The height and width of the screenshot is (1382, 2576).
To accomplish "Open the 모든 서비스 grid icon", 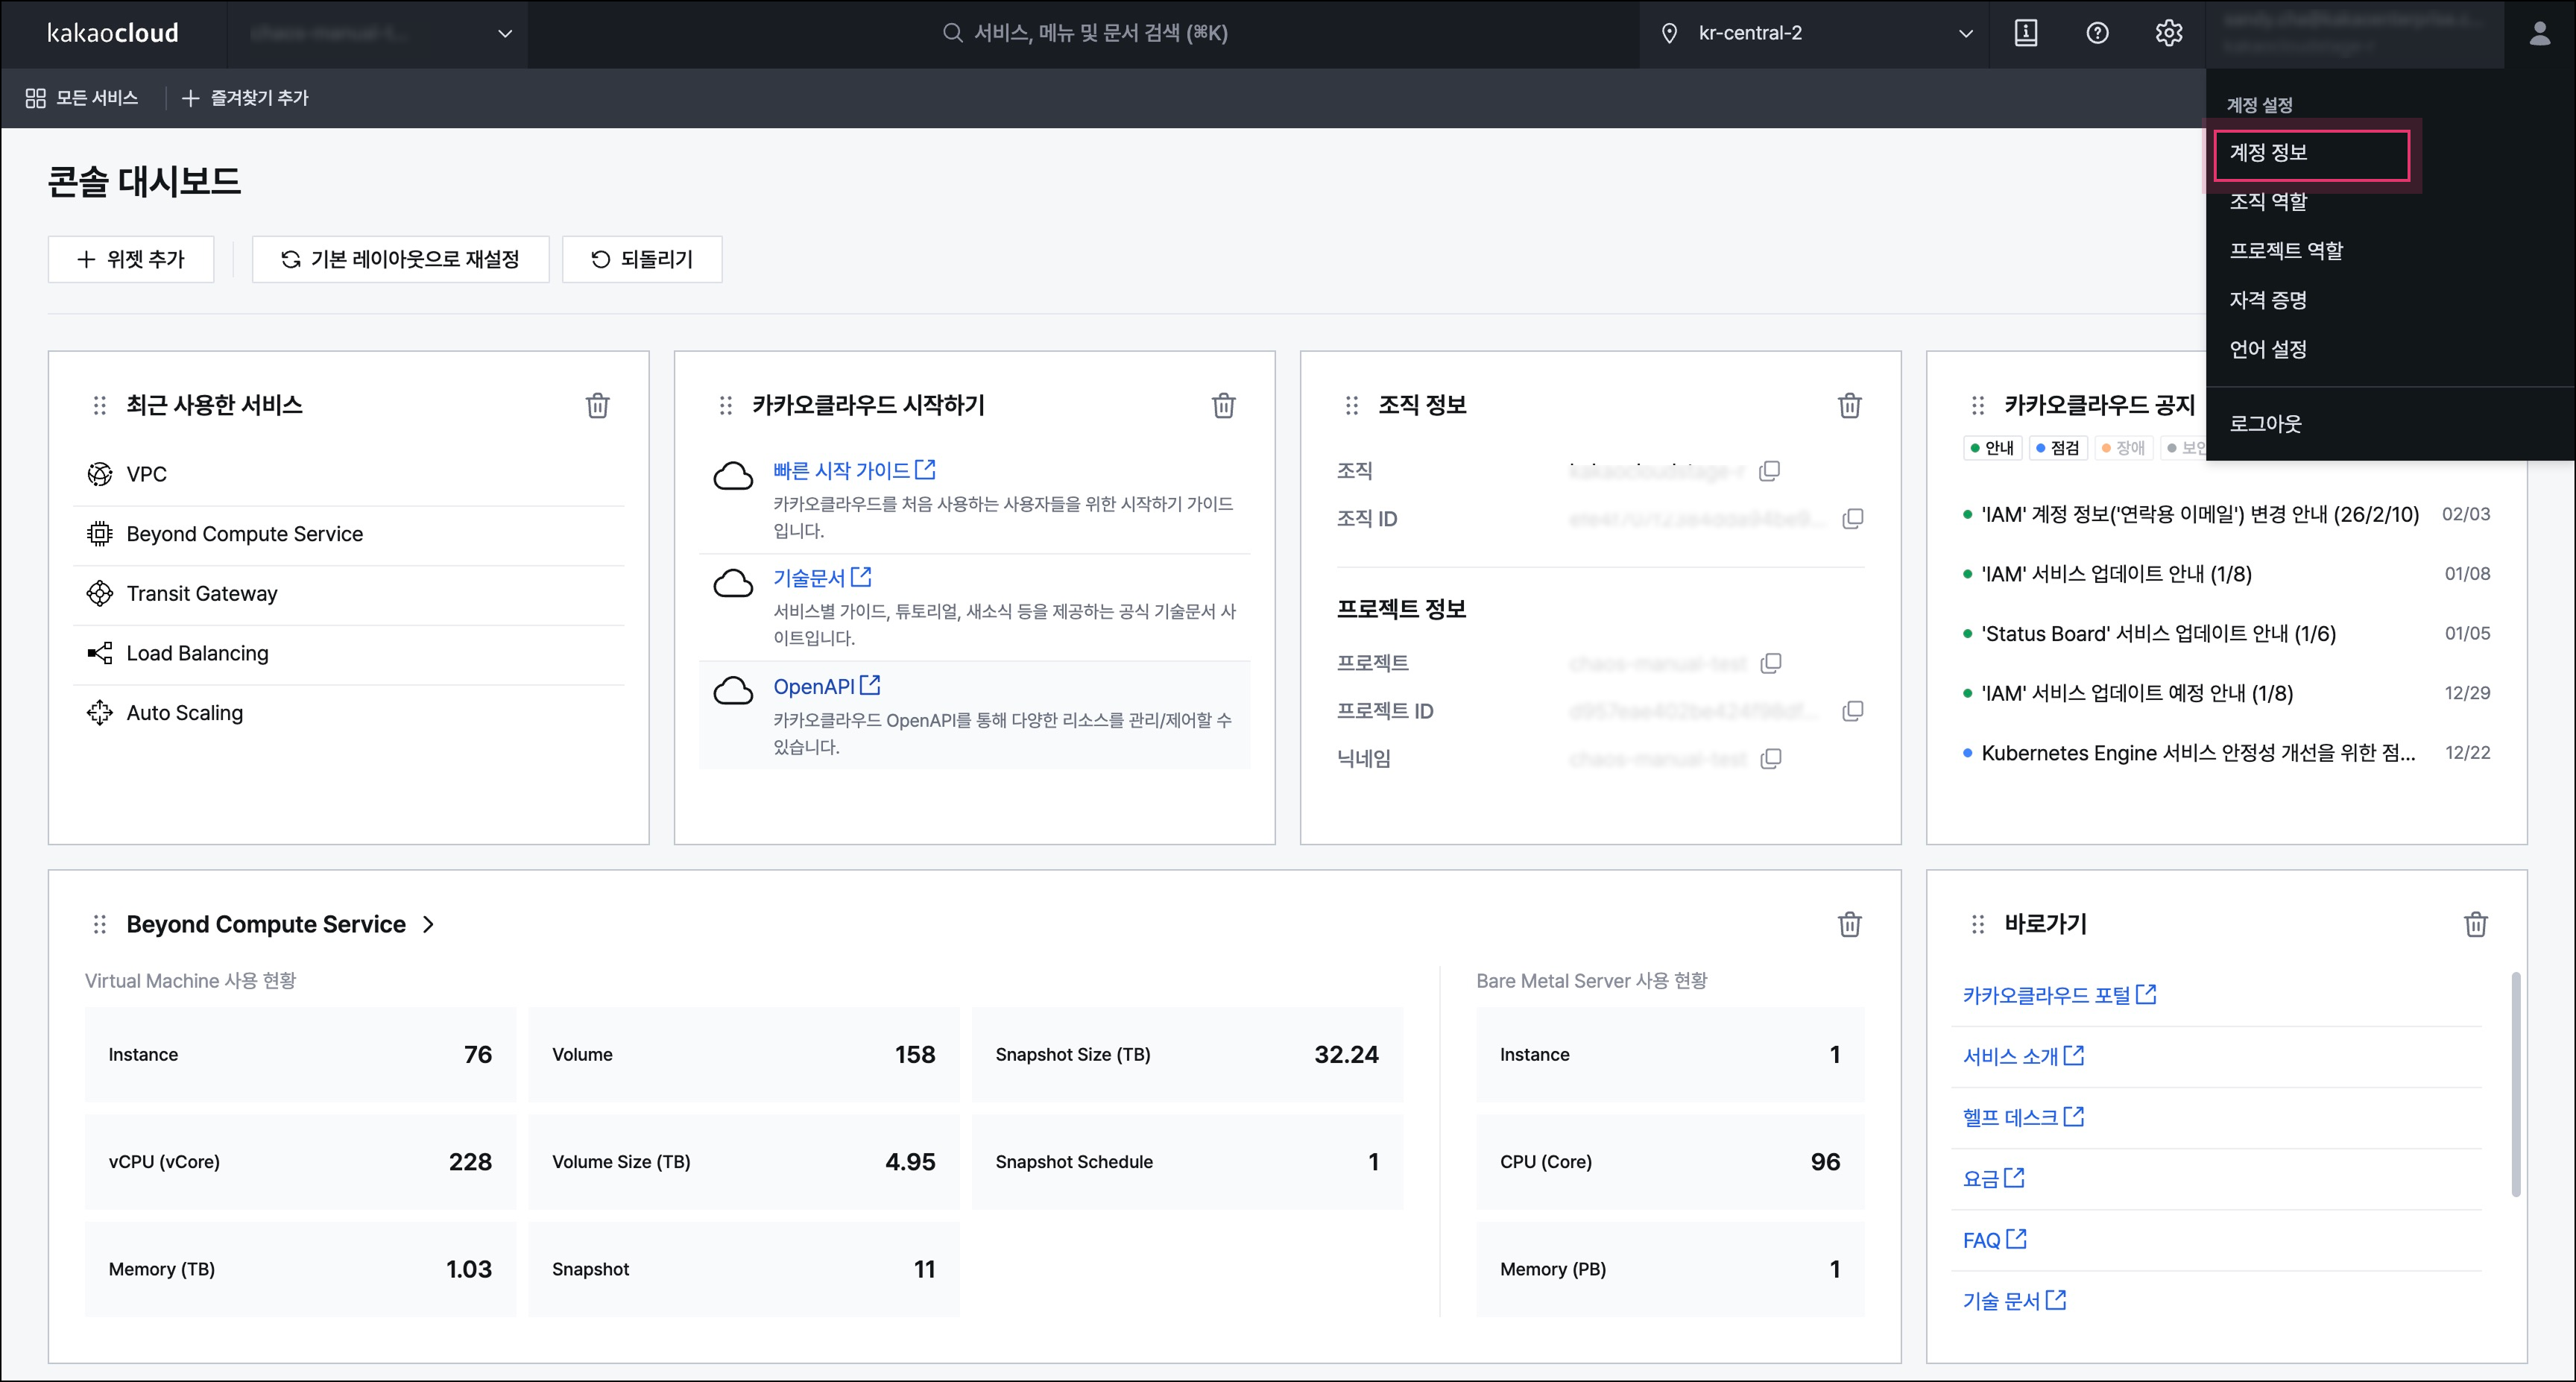I will pyautogui.click(x=34, y=97).
